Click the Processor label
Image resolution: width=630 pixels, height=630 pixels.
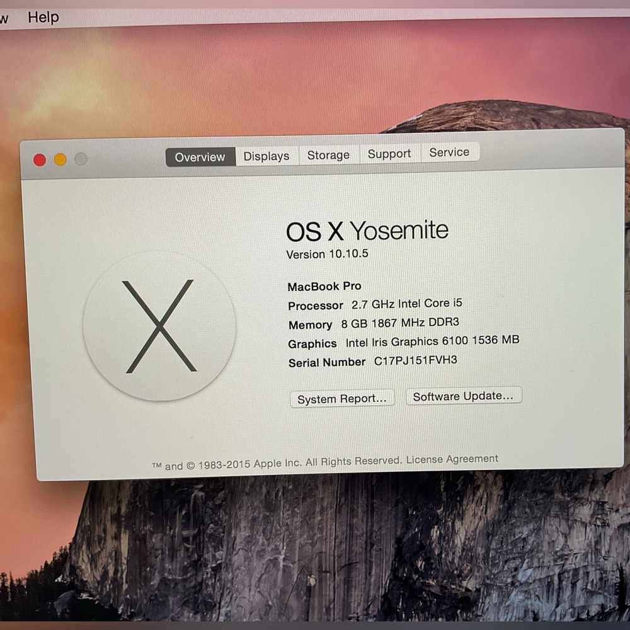click(x=316, y=306)
